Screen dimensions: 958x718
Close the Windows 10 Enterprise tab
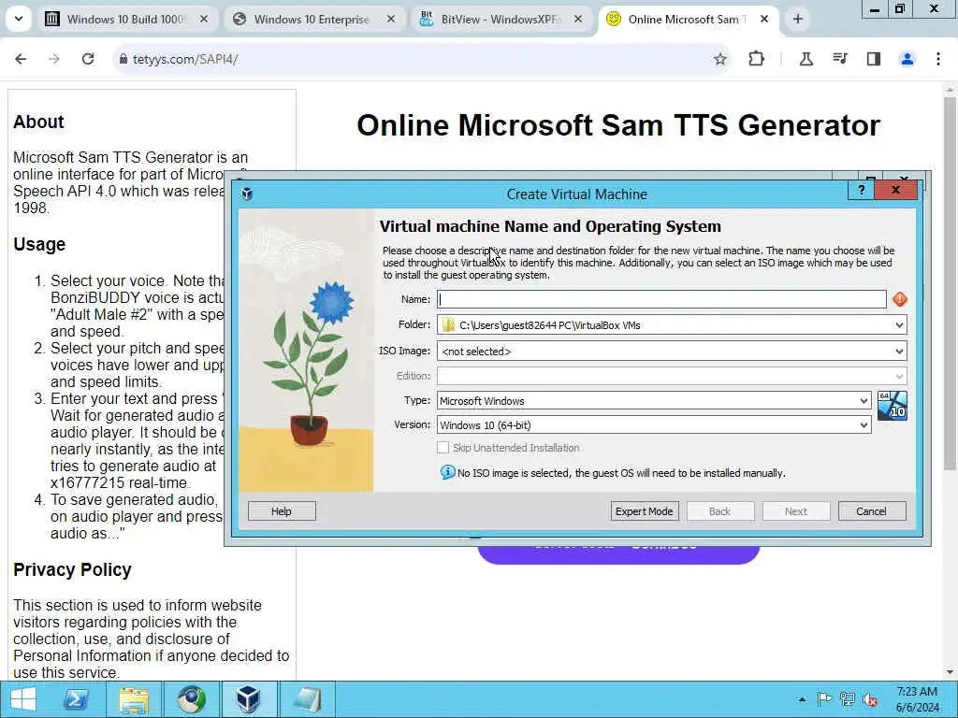(x=391, y=19)
